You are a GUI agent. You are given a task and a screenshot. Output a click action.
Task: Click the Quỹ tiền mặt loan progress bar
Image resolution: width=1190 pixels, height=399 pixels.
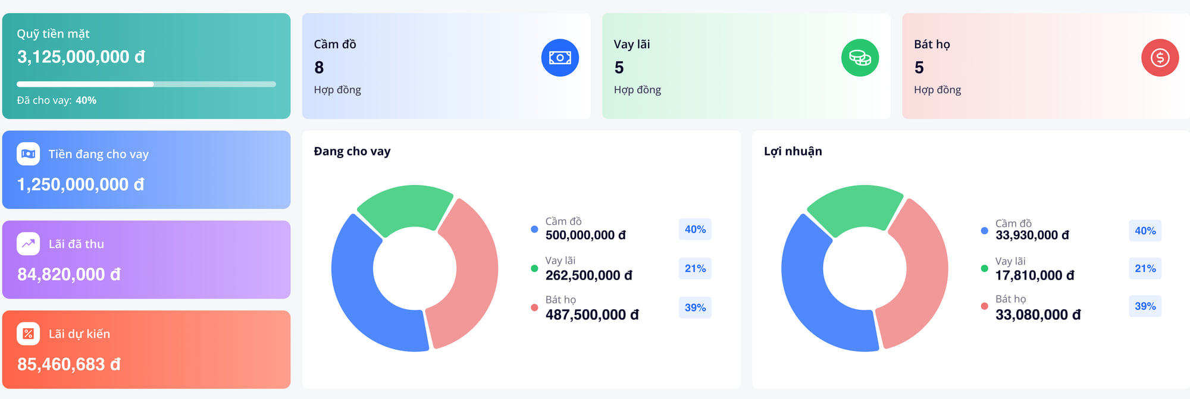[x=146, y=84]
